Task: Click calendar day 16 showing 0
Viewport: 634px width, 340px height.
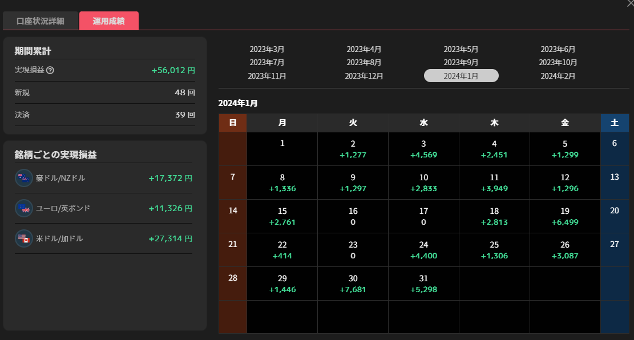Action: coord(353,216)
